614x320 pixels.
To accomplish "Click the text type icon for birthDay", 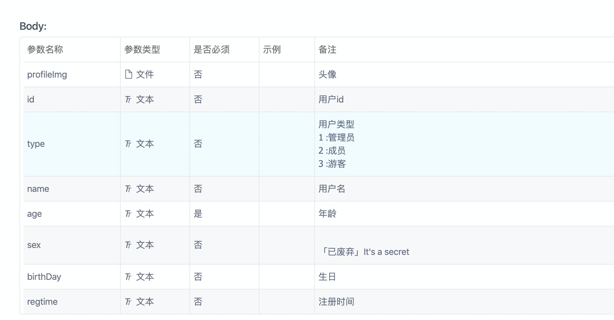I will point(128,276).
